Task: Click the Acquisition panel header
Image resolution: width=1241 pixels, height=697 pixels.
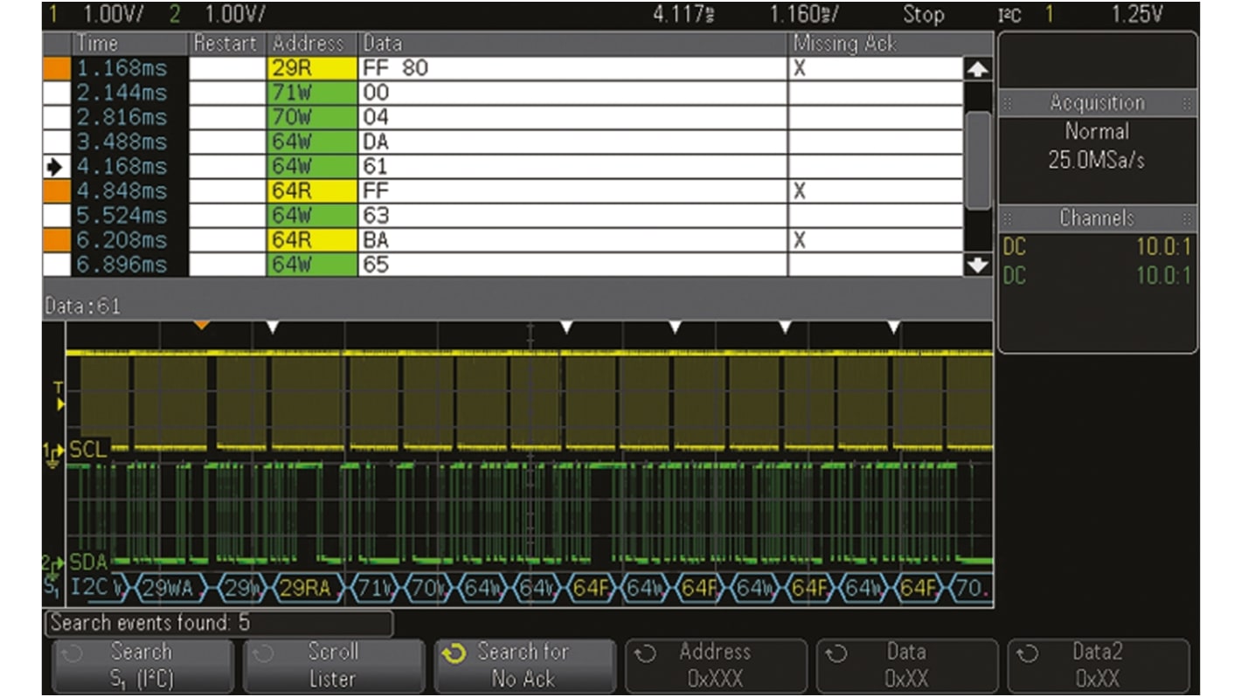Action: click(1098, 102)
